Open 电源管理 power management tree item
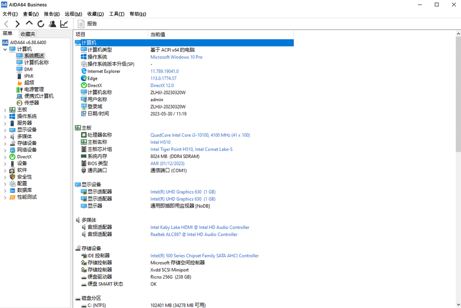Viewport: 461px width, 308px height. [x=34, y=89]
